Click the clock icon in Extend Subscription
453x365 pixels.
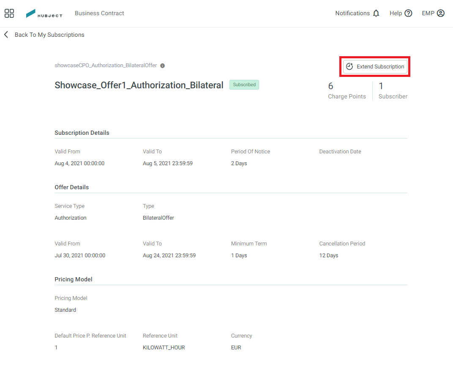click(349, 66)
